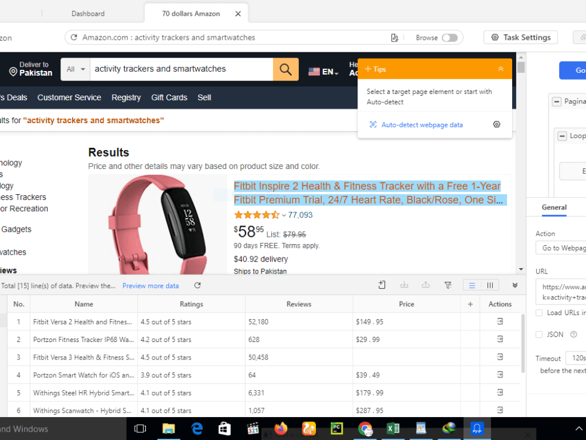Open the data filter funnel icon
Image resolution: width=586 pixels, height=440 pixels.
pos(448,286)
